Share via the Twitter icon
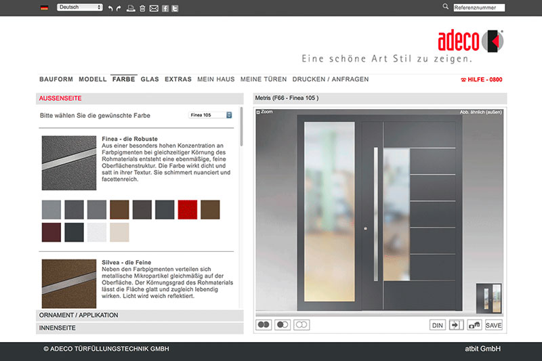542x361 pixels. click(175, 8)
